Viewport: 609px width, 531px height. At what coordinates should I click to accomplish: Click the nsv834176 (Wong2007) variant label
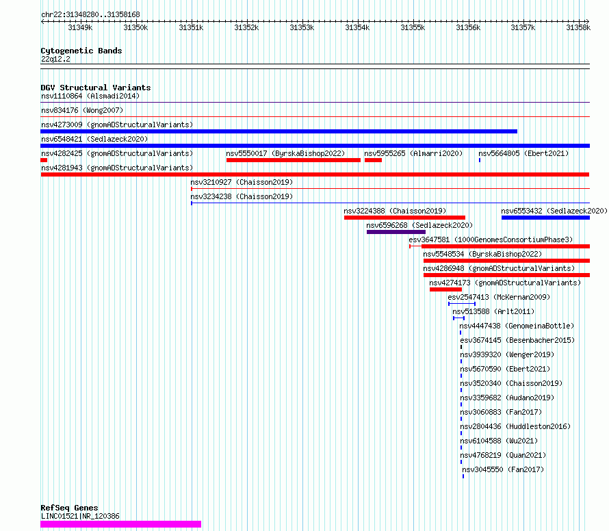tap(82, 110)
